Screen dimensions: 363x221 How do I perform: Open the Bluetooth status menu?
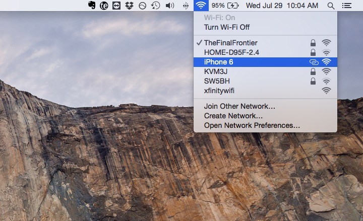[x=186, y=6]
